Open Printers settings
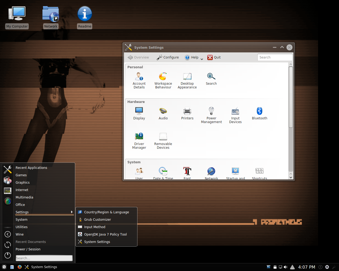 (187, 113)
